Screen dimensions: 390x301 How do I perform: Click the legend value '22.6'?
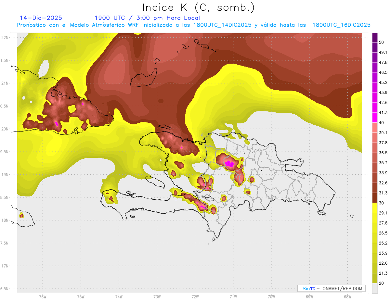pos(383,263)
